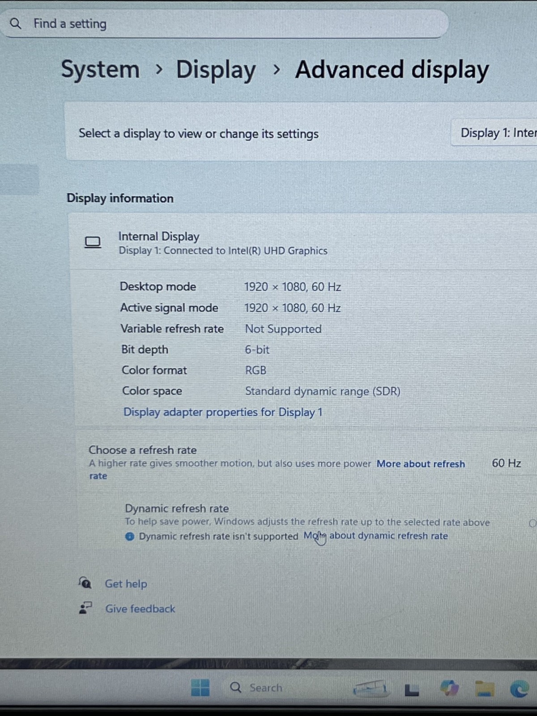
Task: Click the Internal Display laptop icon
Action: click(x=93, y=243)
